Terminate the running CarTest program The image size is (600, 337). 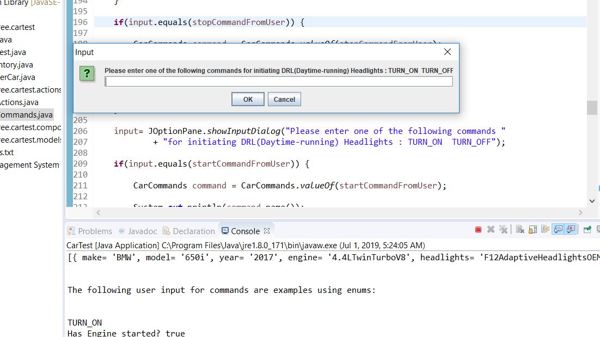click(x=478, y=230)
